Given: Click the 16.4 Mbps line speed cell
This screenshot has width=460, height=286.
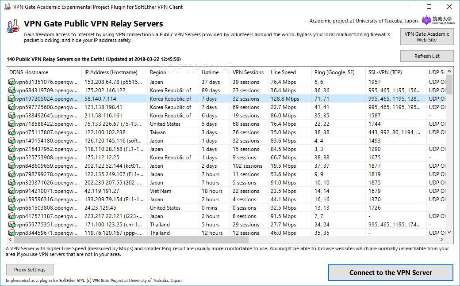Looking at the screenshot, I should tap(284, 124).
